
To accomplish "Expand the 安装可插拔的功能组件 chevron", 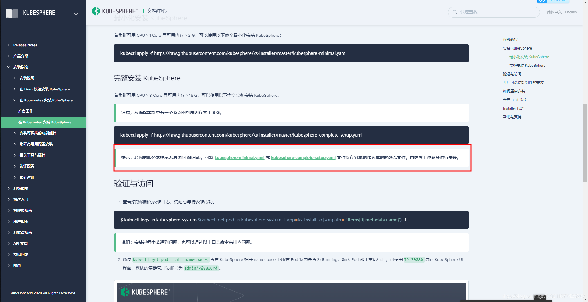I will [x=15, y=133].
